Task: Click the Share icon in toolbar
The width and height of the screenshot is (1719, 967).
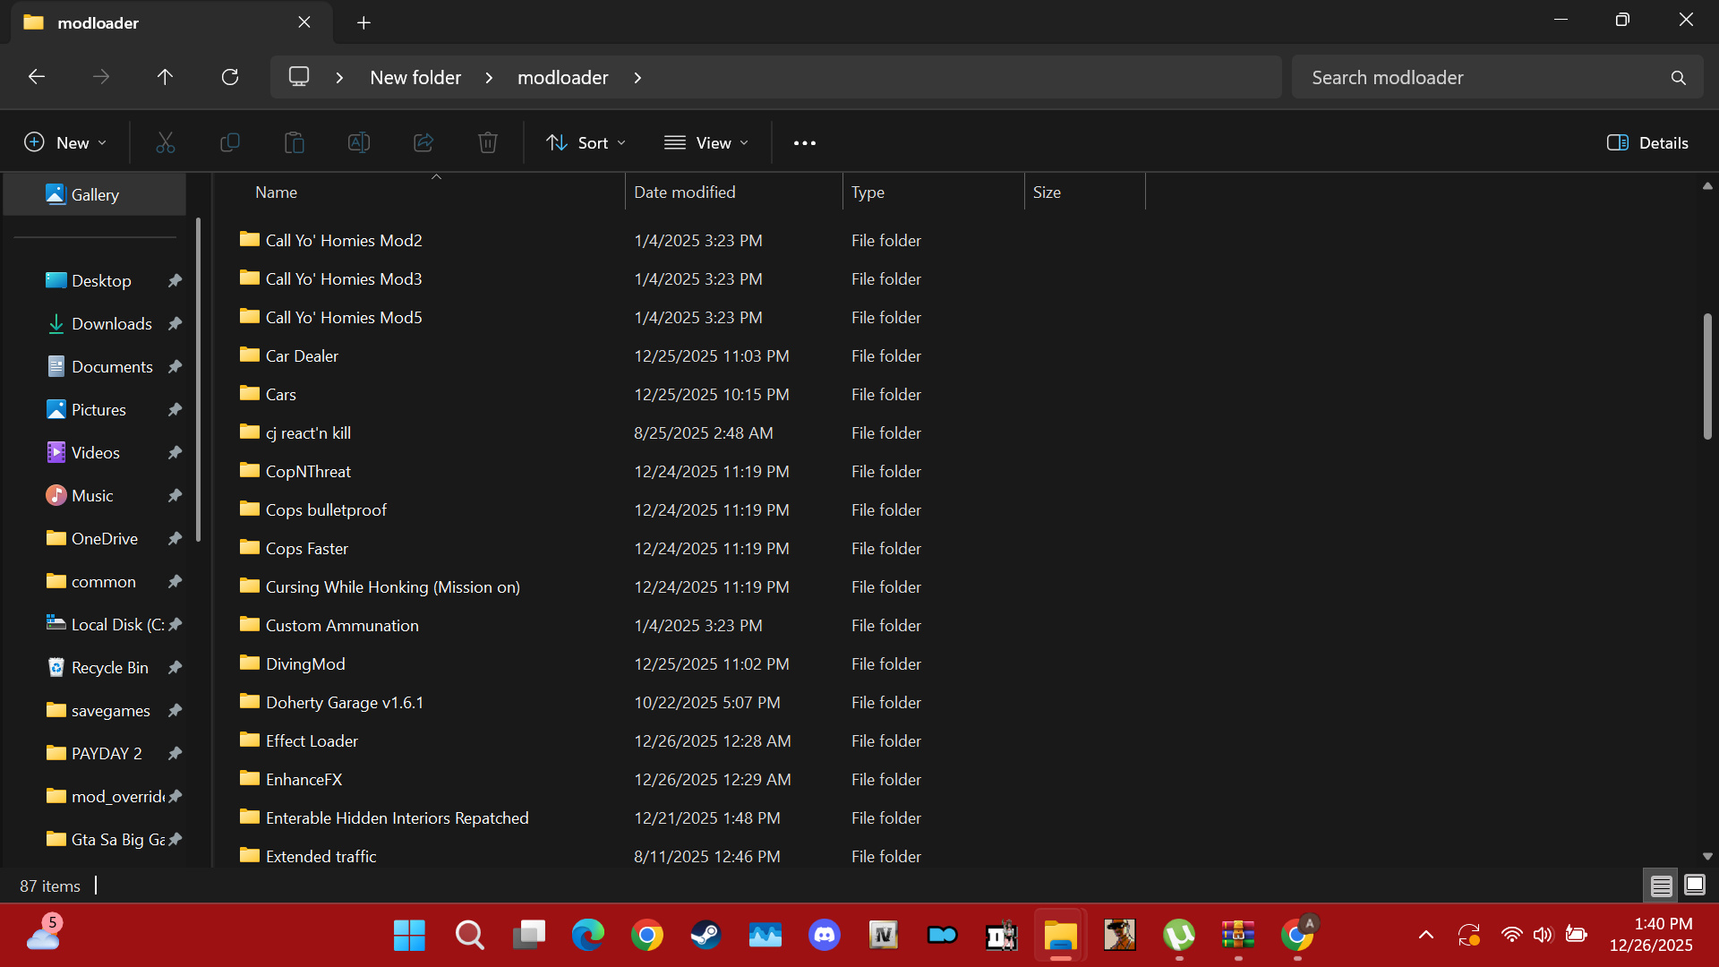Action: point(423,142)
